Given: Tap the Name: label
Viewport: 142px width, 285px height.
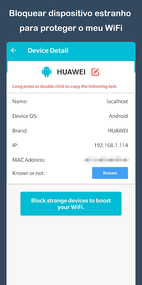Looking at the screenshot, I should pos(20,102).
